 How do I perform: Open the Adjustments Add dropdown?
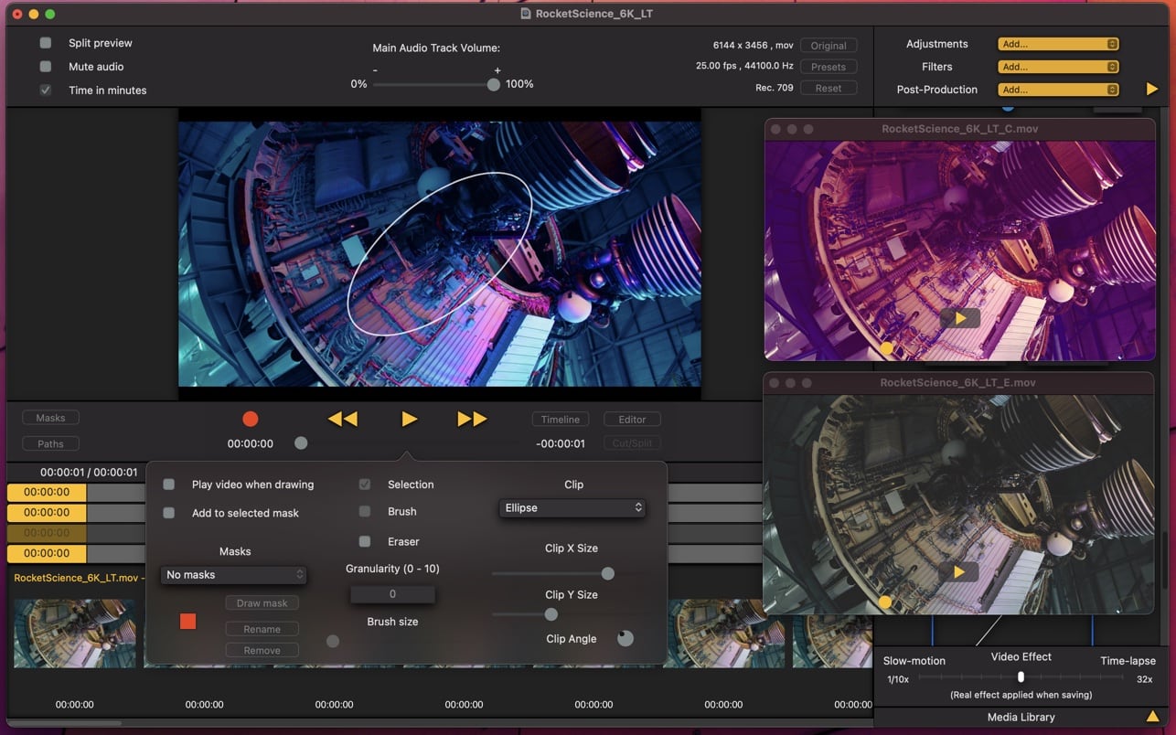point(1058,44)
